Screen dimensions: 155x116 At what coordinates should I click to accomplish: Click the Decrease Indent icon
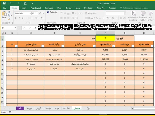(x=73, y=18)
